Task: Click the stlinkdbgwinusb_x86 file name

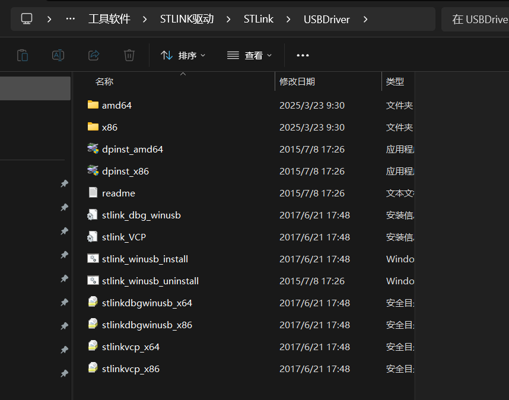Action: click(147, 325)
